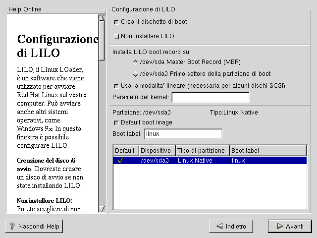This screenshot has height=238, width=317.
Task: Click the 'Default' column header
Action: (125, 151)
